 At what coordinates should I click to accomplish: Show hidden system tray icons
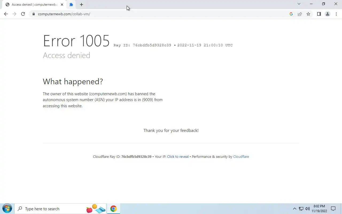tap(295, 209)
